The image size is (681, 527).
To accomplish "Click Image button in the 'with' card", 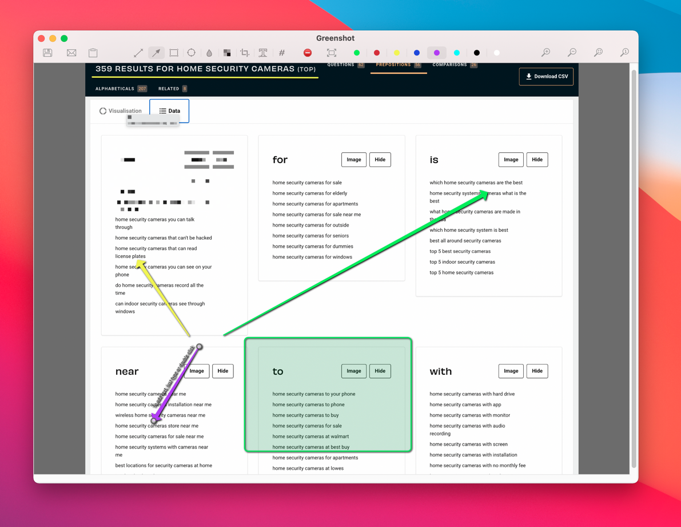I will (x=511, y=371).
